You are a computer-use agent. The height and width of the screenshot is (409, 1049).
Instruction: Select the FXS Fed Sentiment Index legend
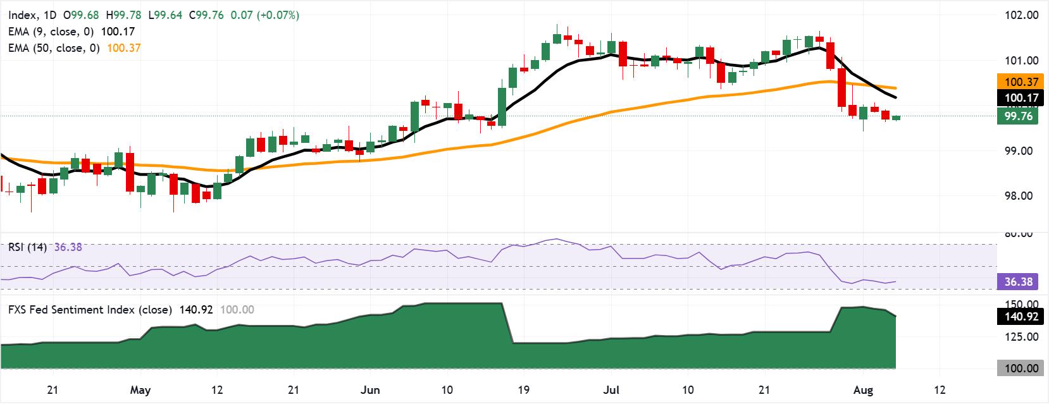[90, 310]
